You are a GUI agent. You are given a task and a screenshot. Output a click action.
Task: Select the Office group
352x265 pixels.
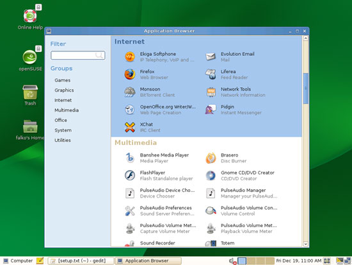click(61, 120)
